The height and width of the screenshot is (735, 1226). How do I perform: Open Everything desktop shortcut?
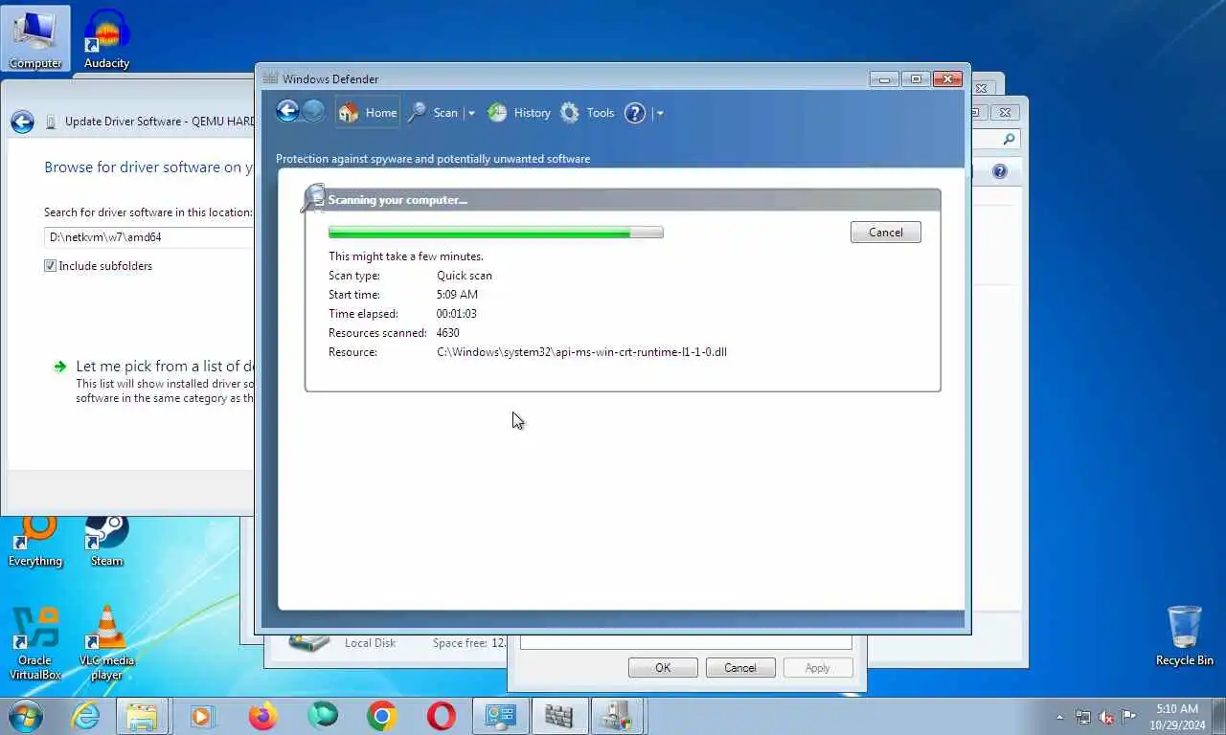tap(35, 543)
